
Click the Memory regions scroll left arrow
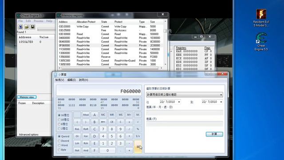(59, 68)
